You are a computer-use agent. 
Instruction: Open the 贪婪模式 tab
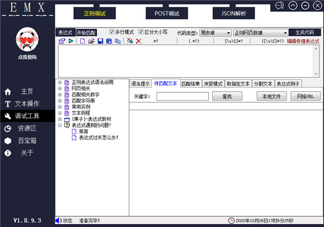tap(213, 84)
